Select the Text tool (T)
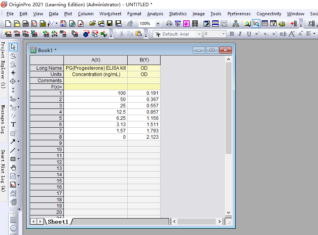Image resolution: width=318 pixels, height=235 pixels. click(13, 125)
